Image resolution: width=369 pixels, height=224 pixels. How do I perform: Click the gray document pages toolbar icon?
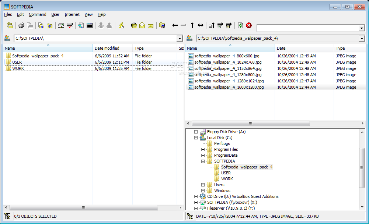point(30,25)
